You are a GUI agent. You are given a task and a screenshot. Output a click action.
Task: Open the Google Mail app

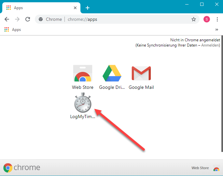pos(141,73)
